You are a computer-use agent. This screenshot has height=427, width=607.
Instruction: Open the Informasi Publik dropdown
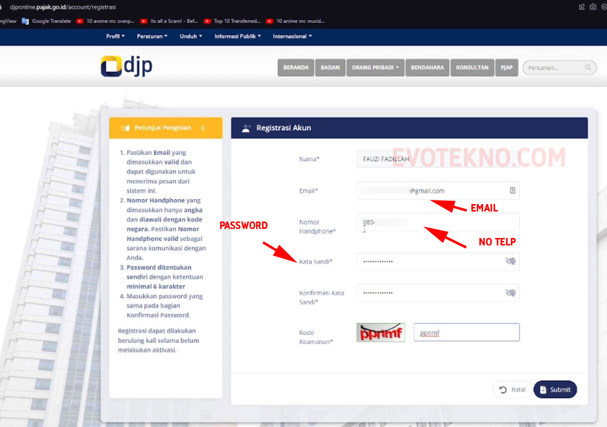(238, 36)
